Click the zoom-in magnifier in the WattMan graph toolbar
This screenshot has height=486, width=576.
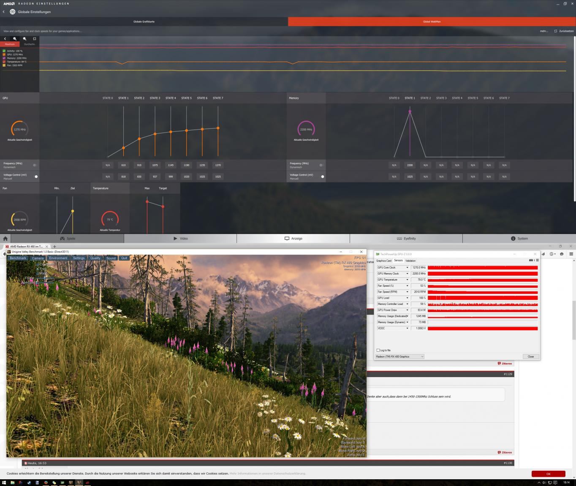point(15,39)
